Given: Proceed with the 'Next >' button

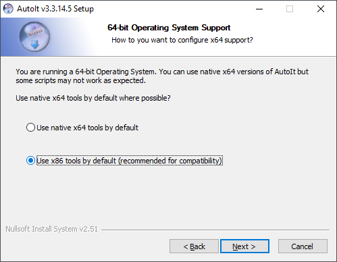Looking at the screenshot, I should [244, 246].
